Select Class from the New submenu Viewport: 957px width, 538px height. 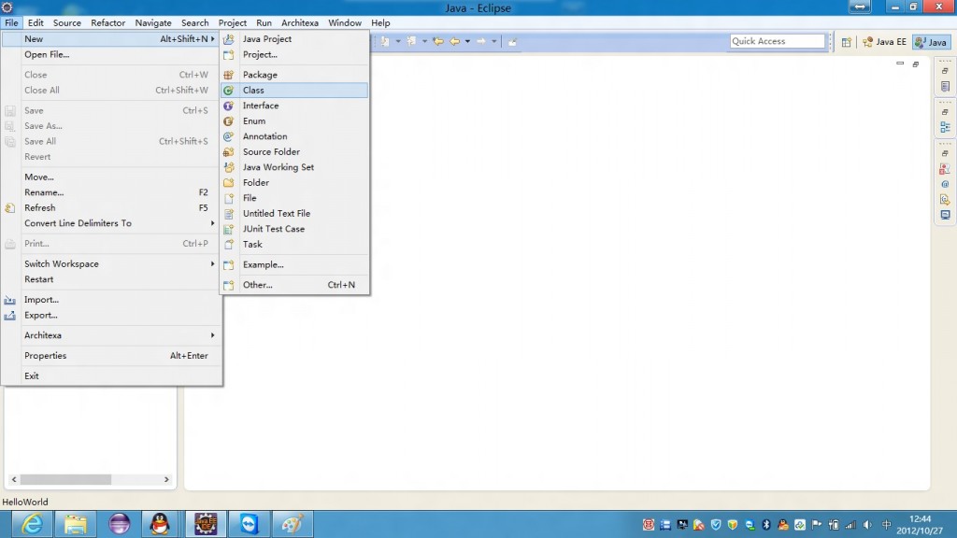pyautogui.click(x=253, y=91)
